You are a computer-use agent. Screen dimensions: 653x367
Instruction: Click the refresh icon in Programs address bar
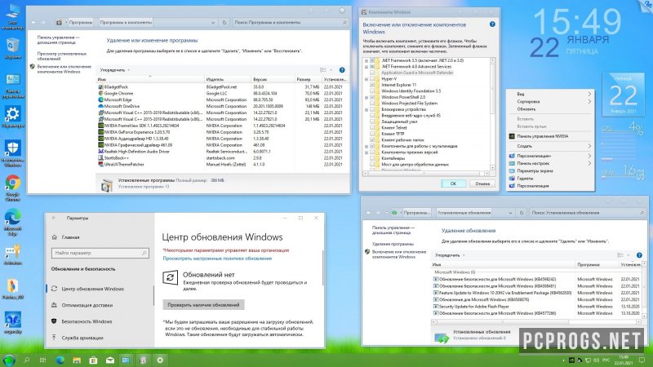coord(224,23)
